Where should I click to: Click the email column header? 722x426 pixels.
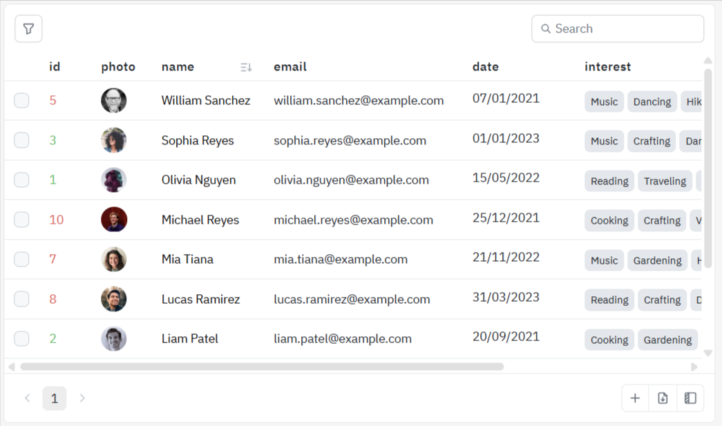point(290,67)
